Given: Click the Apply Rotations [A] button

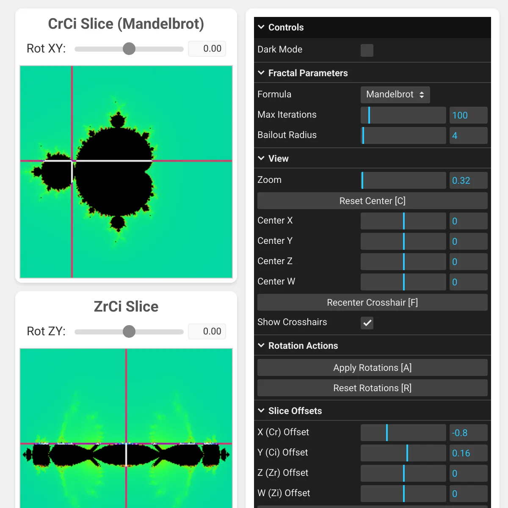Looking at the screenshot, I should click(373, 367).
